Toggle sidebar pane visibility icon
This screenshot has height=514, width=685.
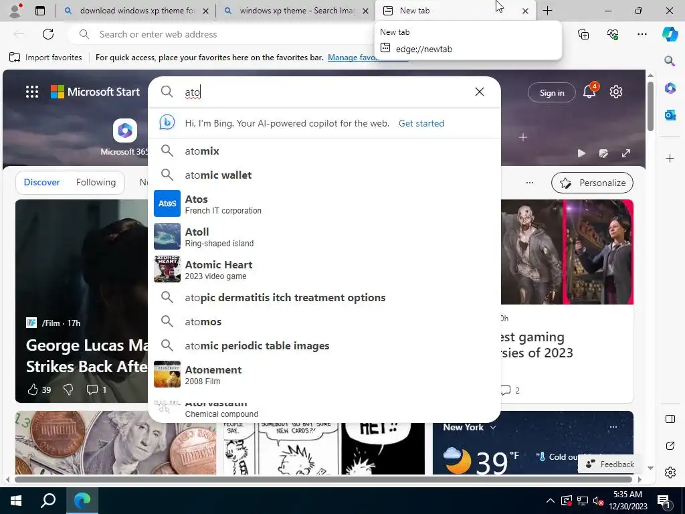[670, 419]
